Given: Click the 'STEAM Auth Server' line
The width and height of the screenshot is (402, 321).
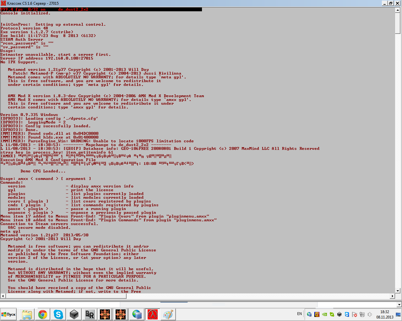Looking at the screenshot, I should click(x=22, y=39).
